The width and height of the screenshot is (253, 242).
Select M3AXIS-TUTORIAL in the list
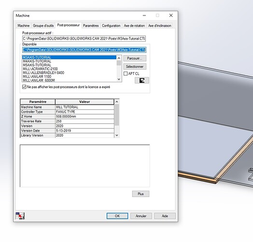(69, 58)
